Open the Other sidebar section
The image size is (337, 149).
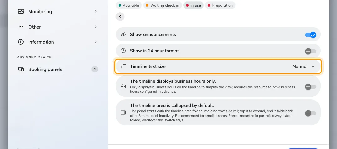(58, 27)
